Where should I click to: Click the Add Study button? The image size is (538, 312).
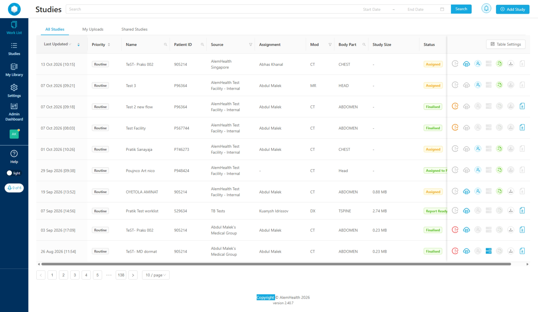[513, 9]
